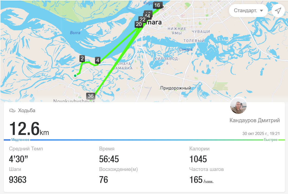Click the kilometer 2 route marker
The image size is (288, 194).
tap(82, 59)
